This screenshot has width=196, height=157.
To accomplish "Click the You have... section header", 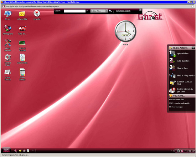I will tap(182, 96).
